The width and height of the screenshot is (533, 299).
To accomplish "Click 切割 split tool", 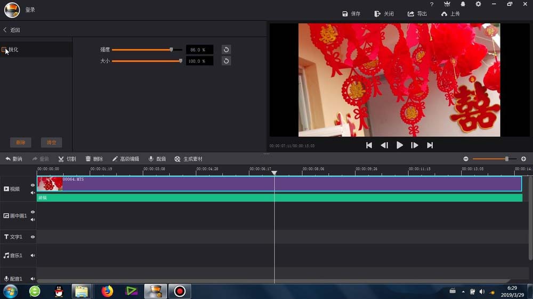I will click(x=67, y=159).
